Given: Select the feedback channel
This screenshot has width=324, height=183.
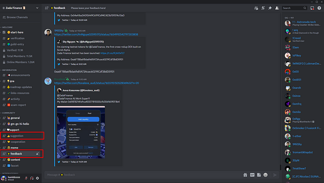Looking at the screenshot, I should click(x=21, y=154).
